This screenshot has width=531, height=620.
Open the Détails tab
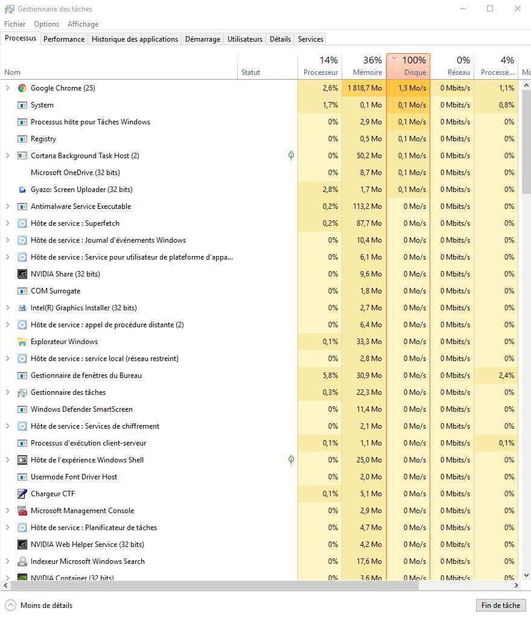tap(280, 39)
